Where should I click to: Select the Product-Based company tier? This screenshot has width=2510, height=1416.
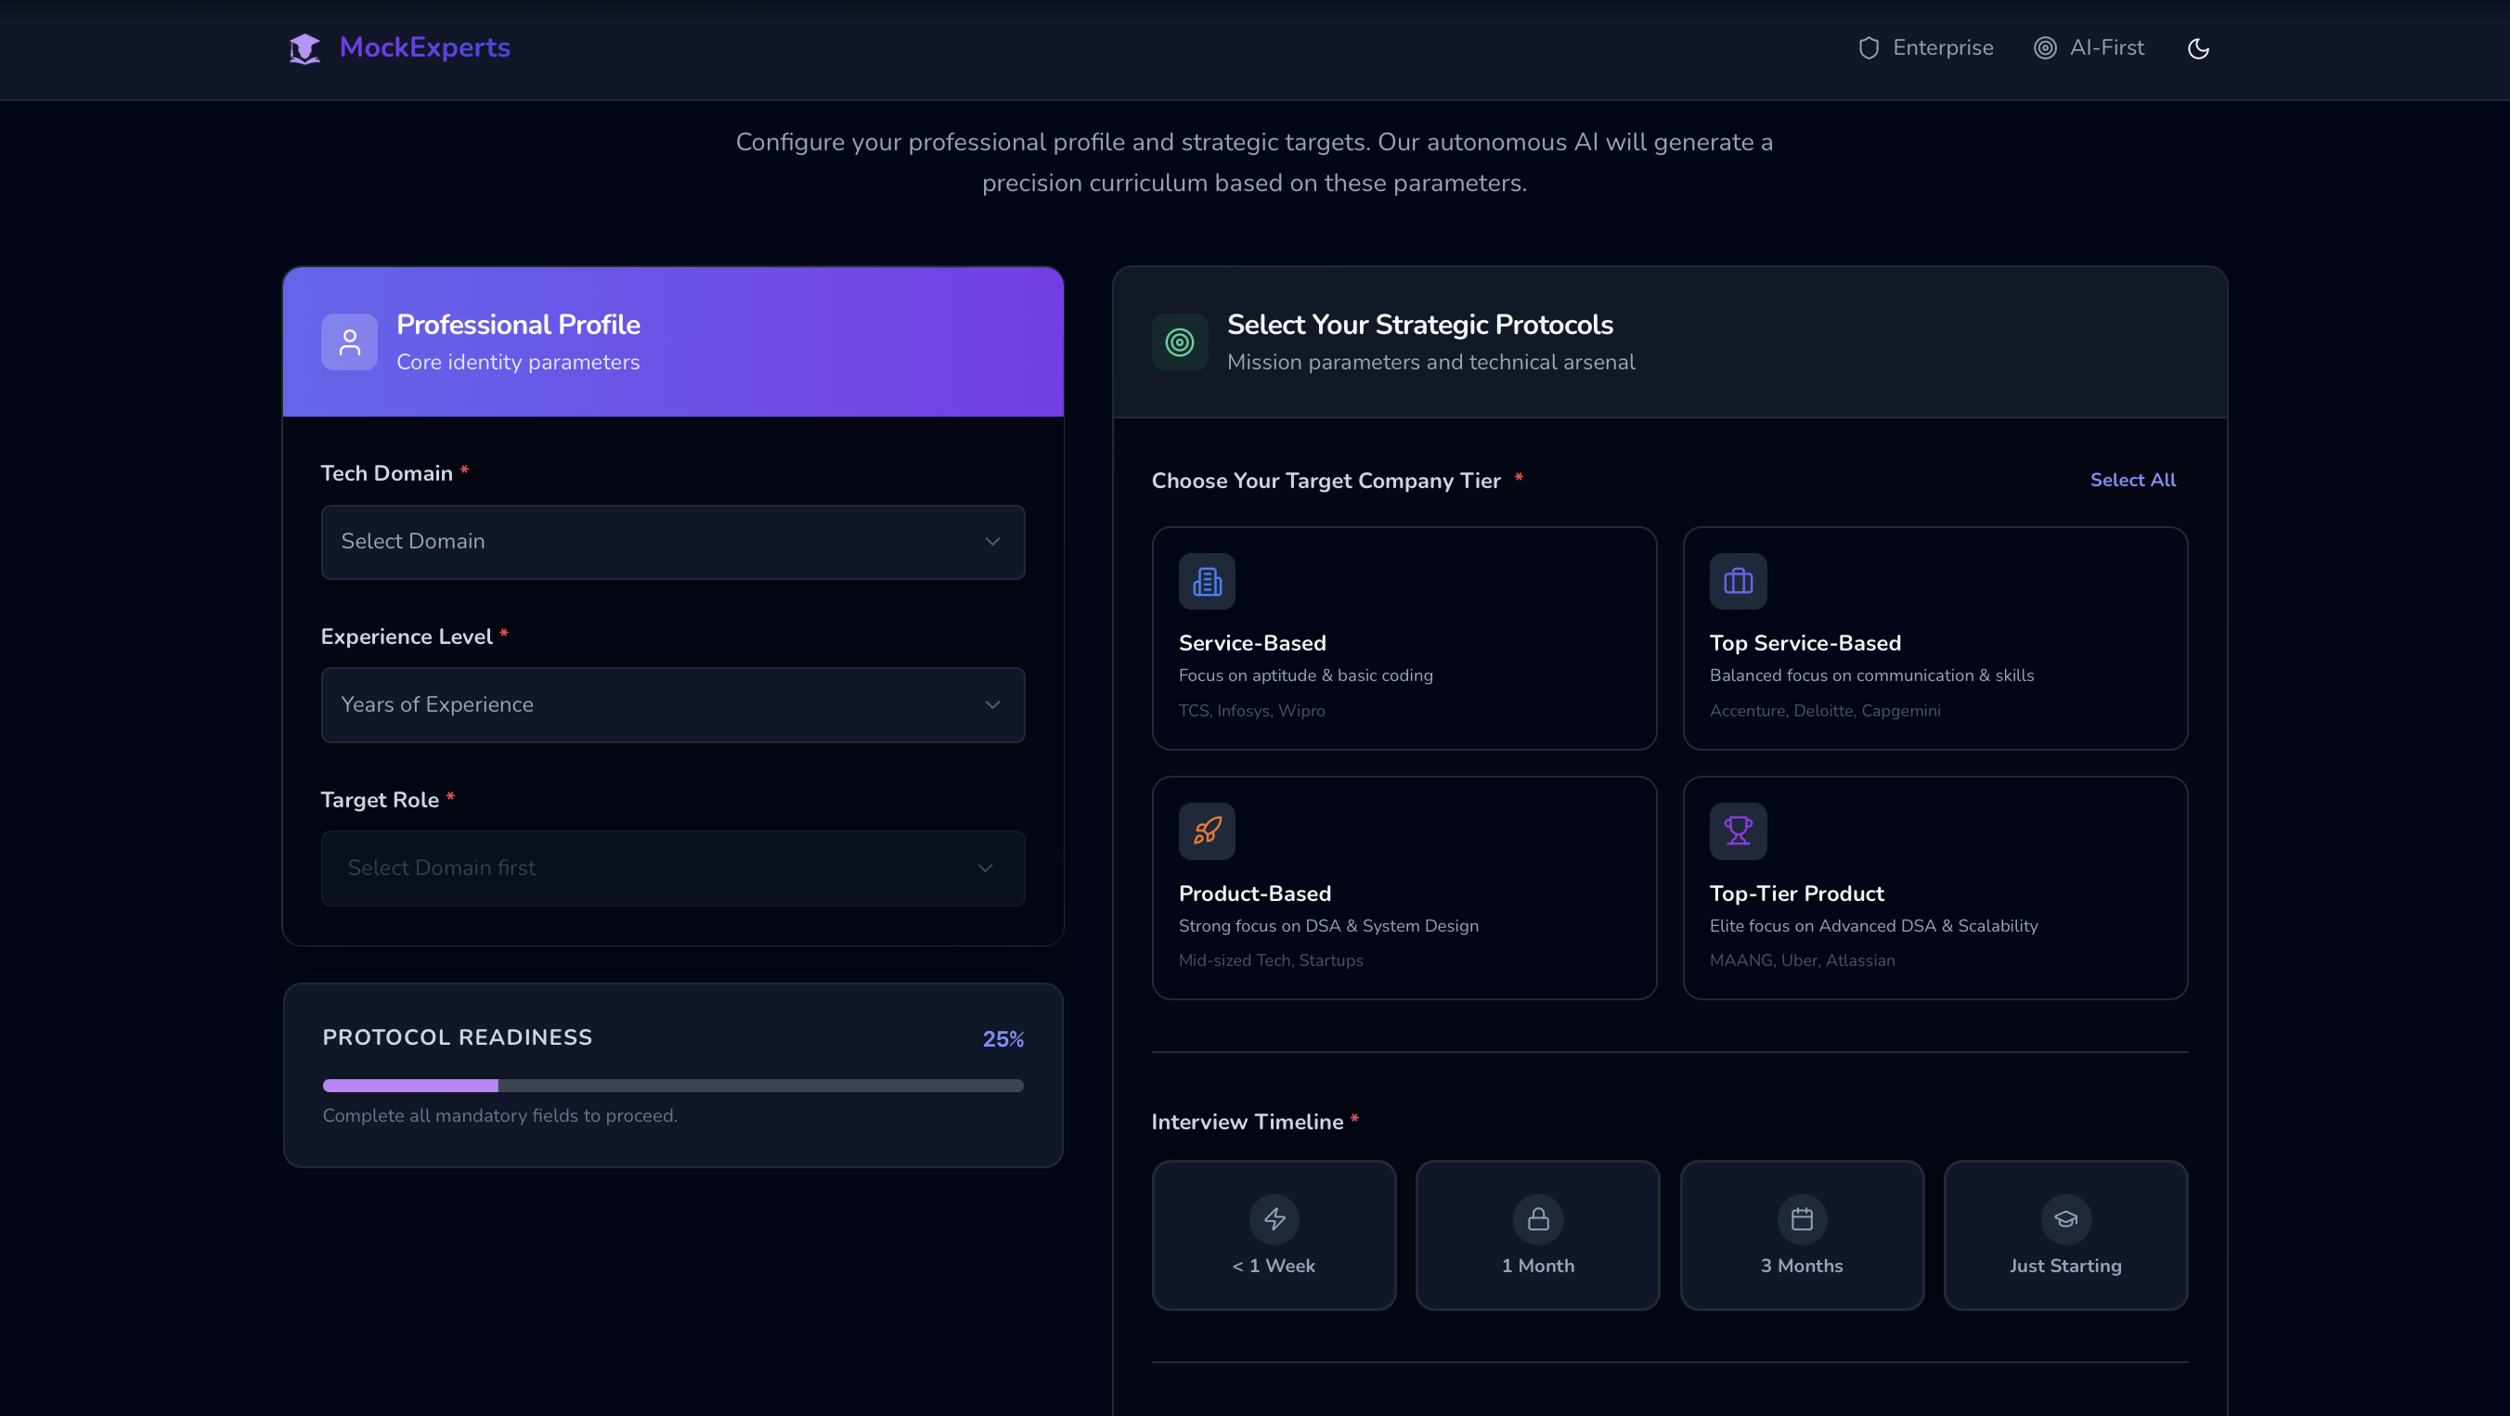point(1404,889)
